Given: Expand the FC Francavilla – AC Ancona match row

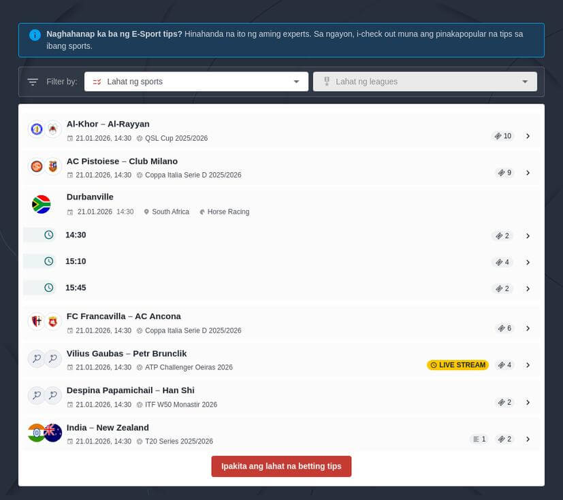Looking at the screenshot, I should [x=528, y=328].
